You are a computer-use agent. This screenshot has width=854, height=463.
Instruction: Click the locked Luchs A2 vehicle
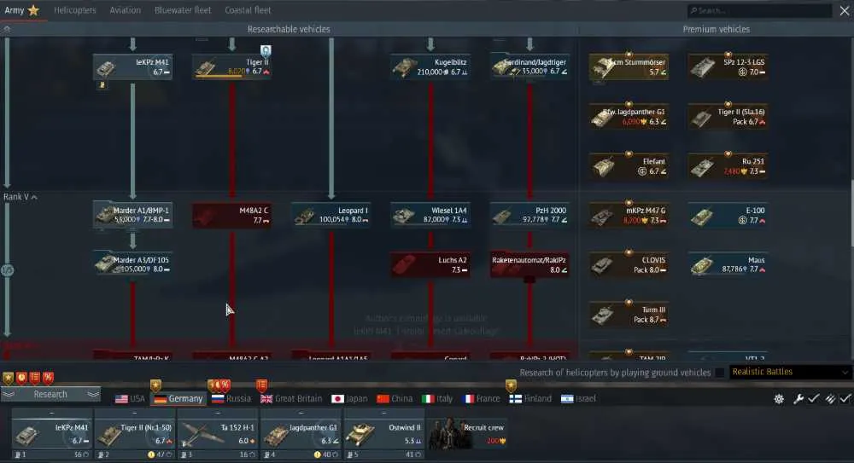tap(430, 264)
